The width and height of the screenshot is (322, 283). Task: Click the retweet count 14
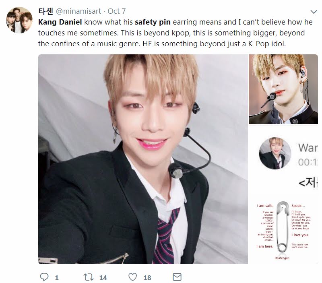click(x=103, y=278)
